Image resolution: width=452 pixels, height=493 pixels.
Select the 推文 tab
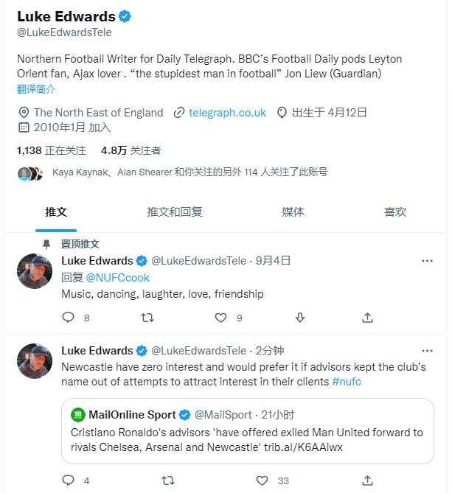click(56, 212)
